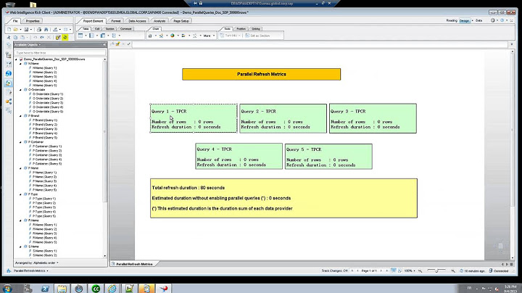The width and height of the screenshot is (522, 293).
Task: Click the yellow highlighted Refresh icon
Action: tap(65, 38)
